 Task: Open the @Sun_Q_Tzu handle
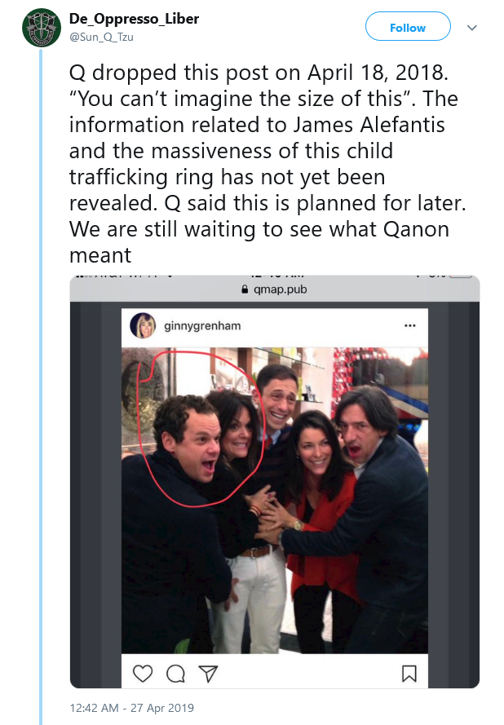[x=101, y=37]
